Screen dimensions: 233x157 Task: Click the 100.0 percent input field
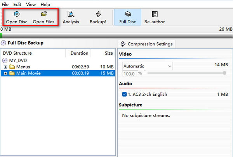coord(129,74)
